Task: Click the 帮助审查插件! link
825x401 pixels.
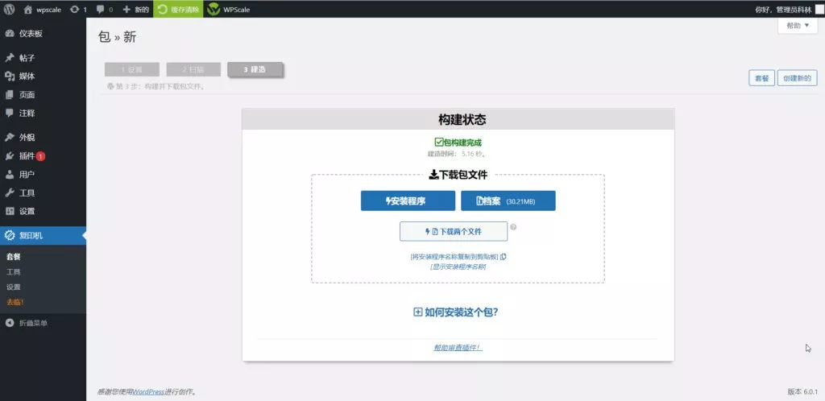Action: pyautogui.click(x=458, y=348)
